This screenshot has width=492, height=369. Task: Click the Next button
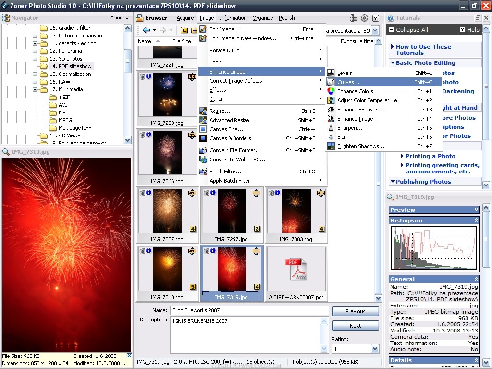pyautogui.click(x=356, y=326)
